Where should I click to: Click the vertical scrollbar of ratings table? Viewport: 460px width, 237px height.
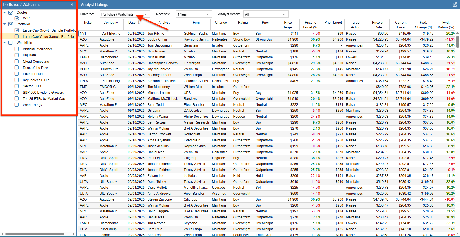point(458,41)
